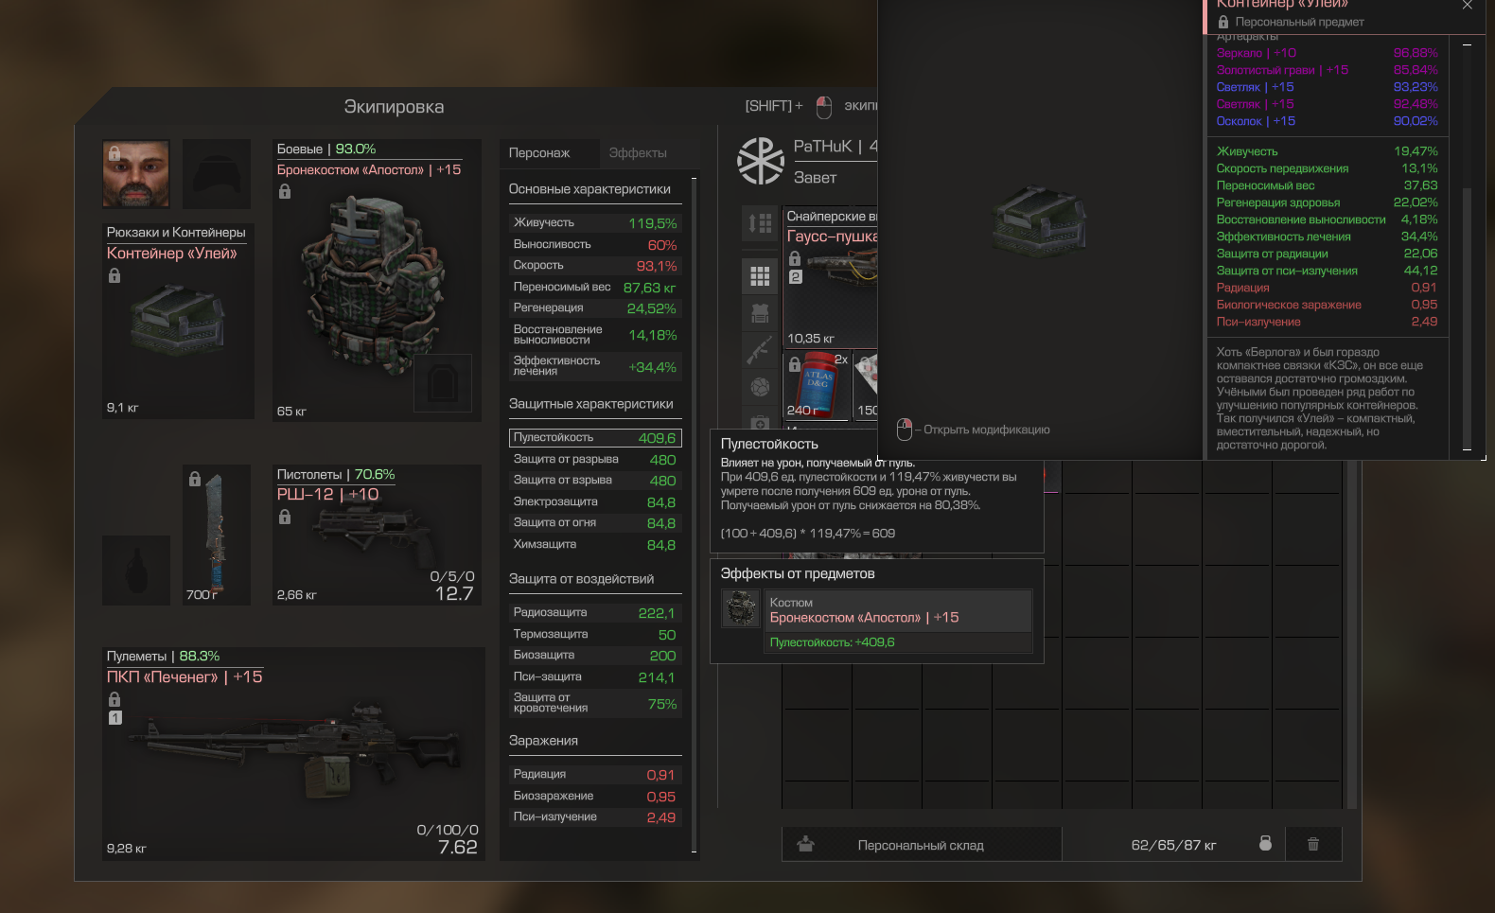The width and height of the screenshot is (1495, 913).
Task: Click the lock icon on ПКП «Печенег»
Action: [114, 699]
